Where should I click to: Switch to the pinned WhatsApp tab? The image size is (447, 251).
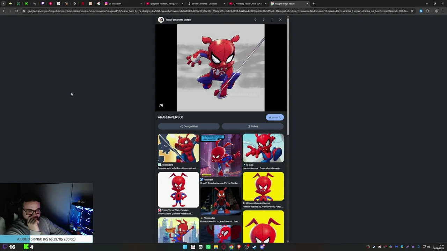click(x=19, y=3)
